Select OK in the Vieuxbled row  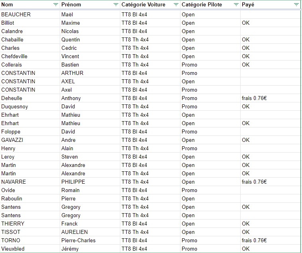[x=271, y=249]
